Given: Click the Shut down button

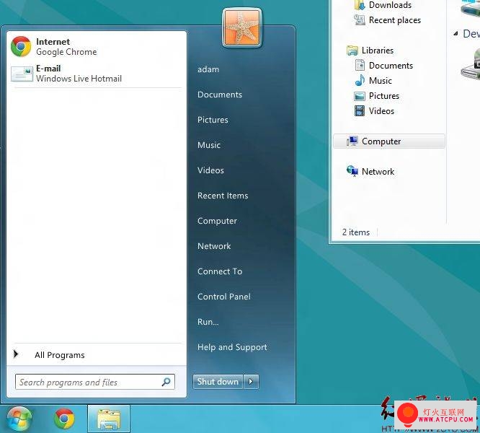Looking at the screenshot, I should [218, 382].
